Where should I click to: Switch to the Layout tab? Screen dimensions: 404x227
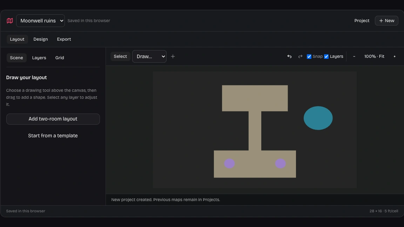coord(17,39)
